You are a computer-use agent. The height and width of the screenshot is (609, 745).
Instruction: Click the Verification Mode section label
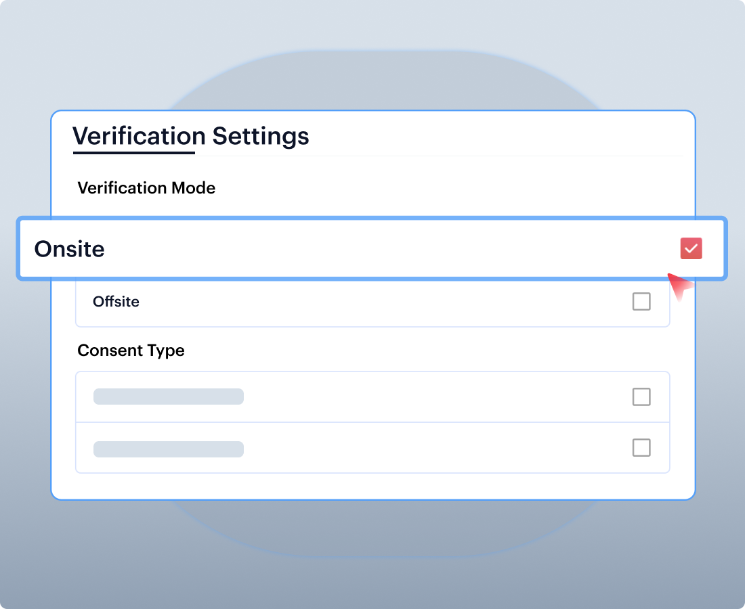point(146,188)
